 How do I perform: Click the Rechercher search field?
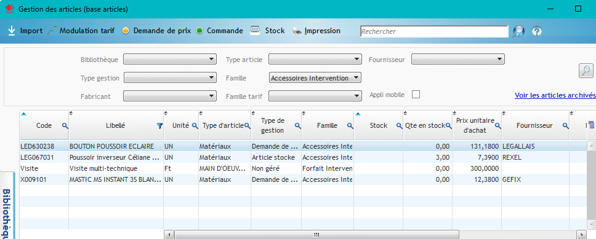point(434,31)
